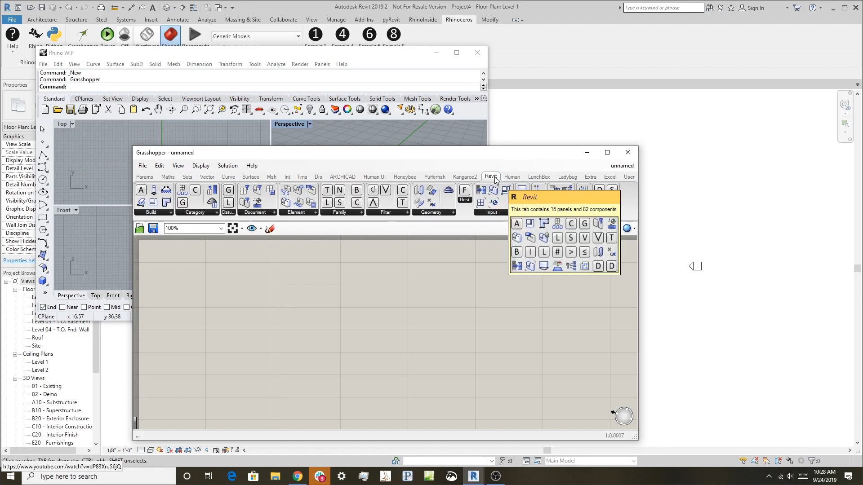The width and height of the screenshot is (863, 485).
Task: Open Grasshopper from the Revit ribbon
Action: (83, 35)
